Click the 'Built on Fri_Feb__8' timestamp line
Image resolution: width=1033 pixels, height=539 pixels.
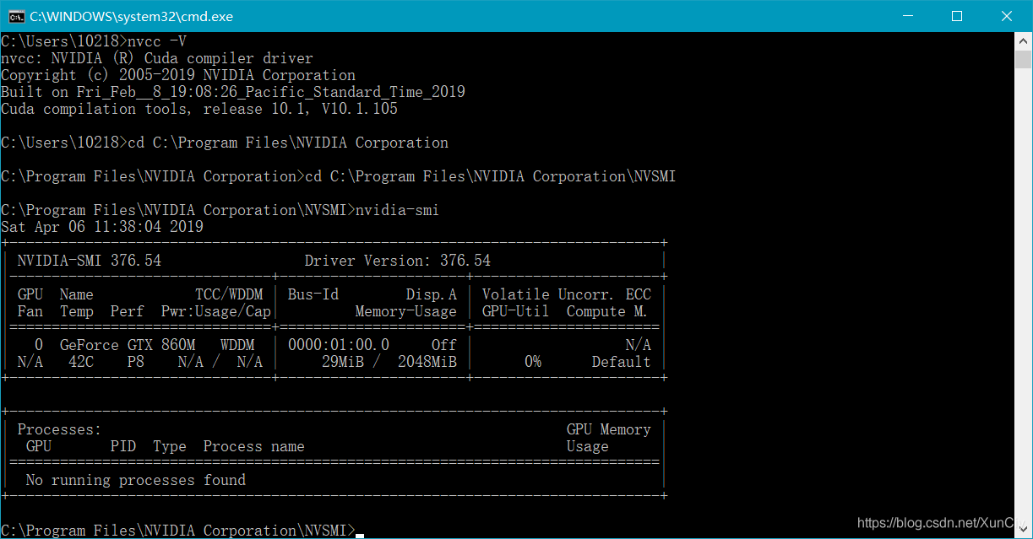pyautogui.click(x=233, y=92)
